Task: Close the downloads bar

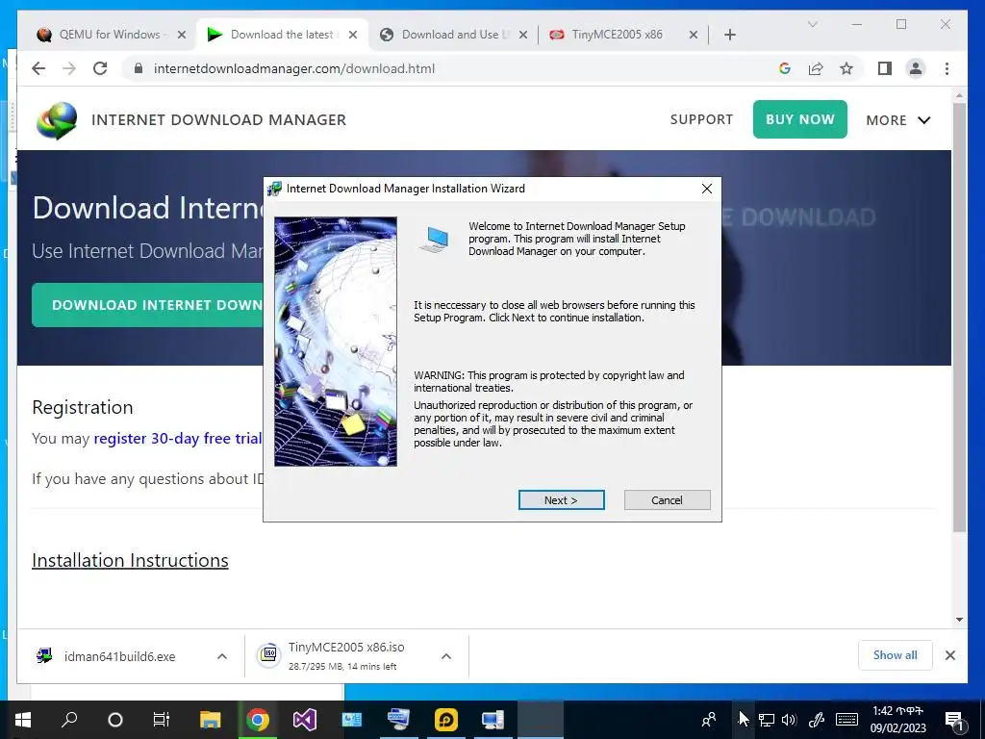Action: tap(949, 655)
